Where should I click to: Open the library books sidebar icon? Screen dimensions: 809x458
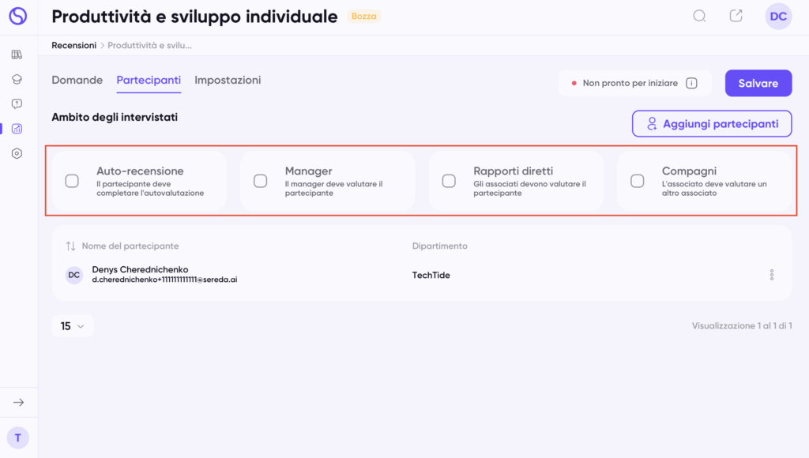pos(17,54)
